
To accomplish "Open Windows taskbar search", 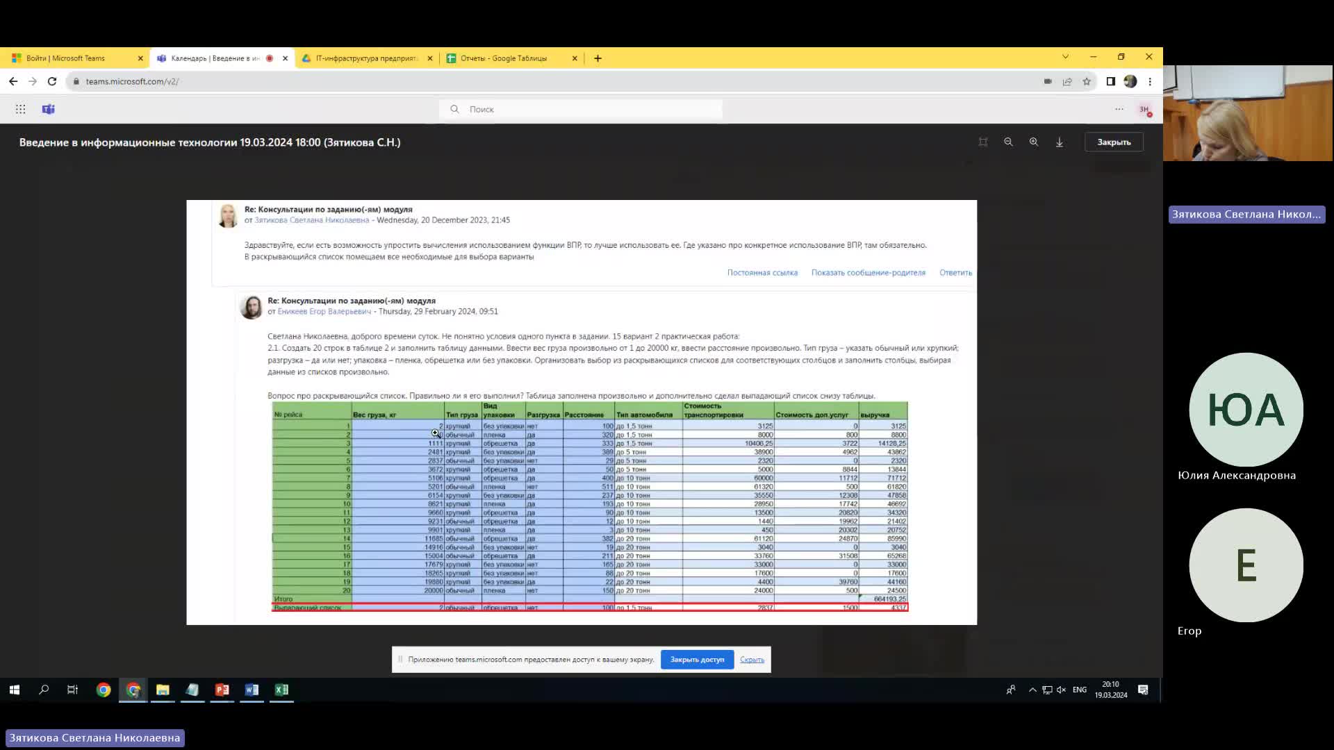I will pyautogui.click(x=44, y=690).
